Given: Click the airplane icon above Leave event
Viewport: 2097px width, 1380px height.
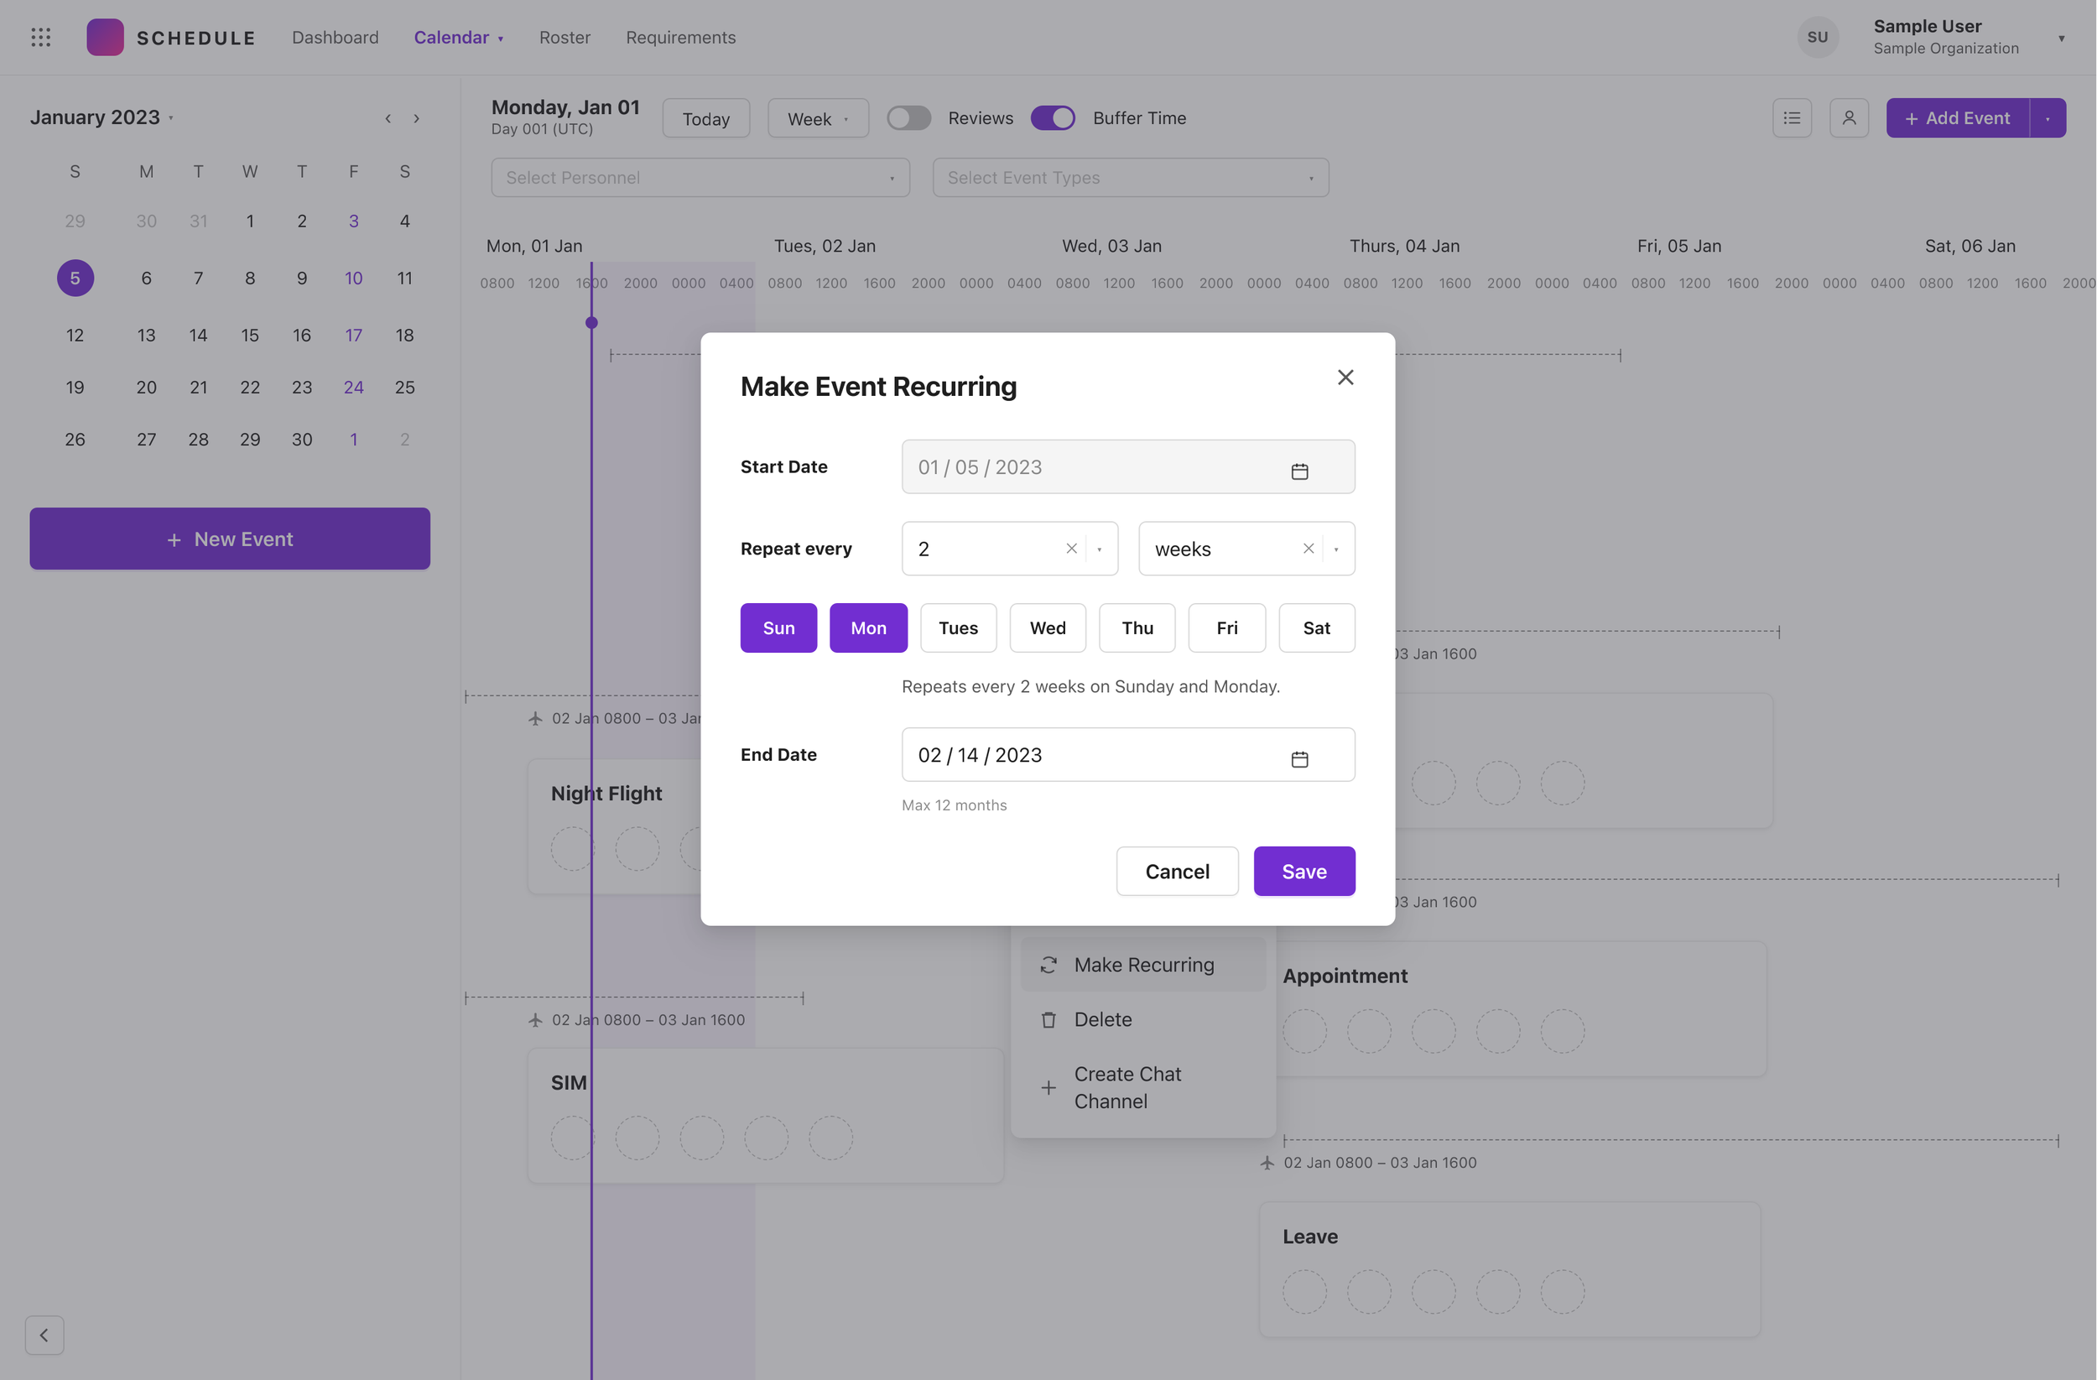Looking at the screenshot, I should [1267, 1163].
